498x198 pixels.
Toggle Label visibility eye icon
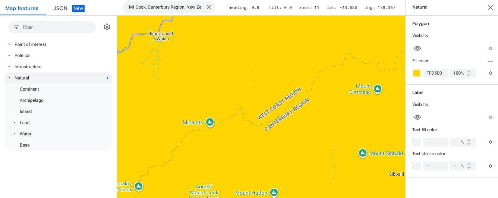[x=417, y=117]
